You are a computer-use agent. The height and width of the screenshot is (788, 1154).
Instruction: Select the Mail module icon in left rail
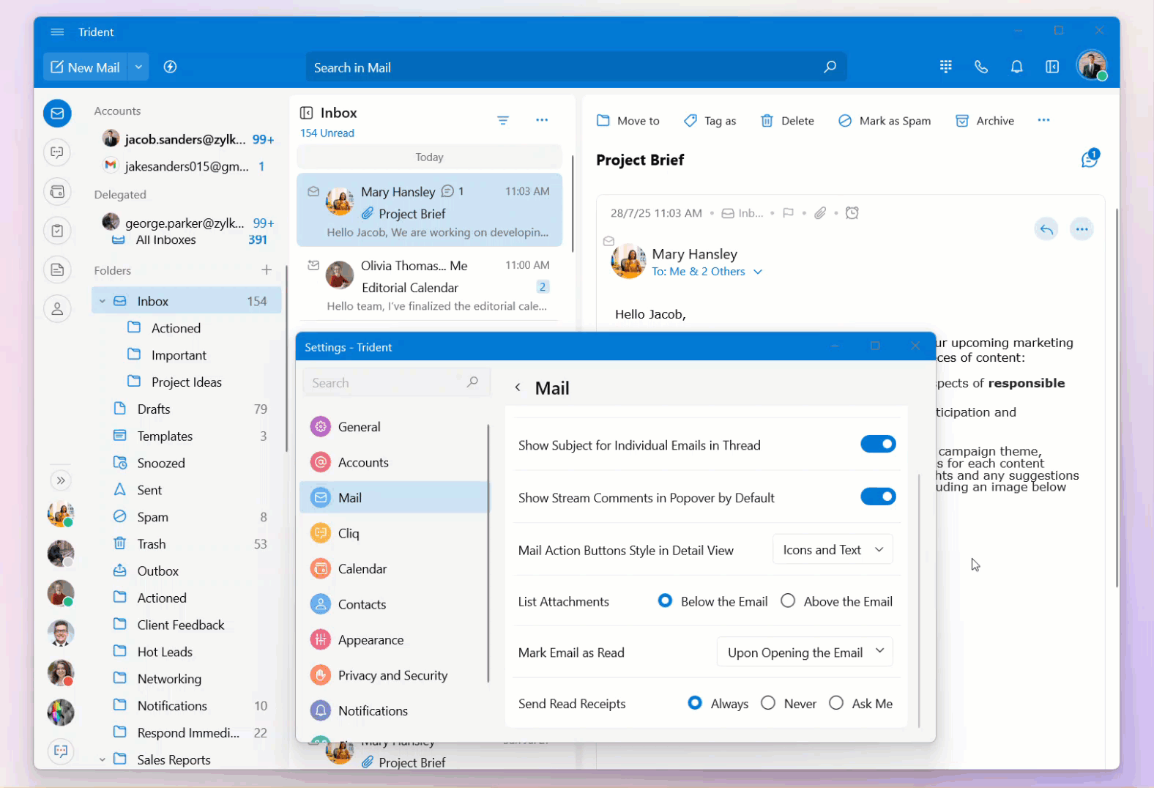(x=57, y=114)
